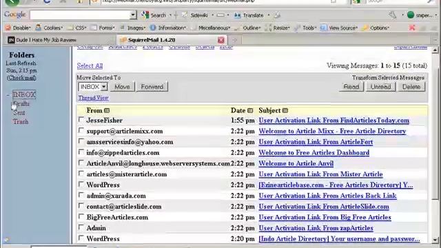441x248 pixels.
Task: Click the red X error icon in toolbar
Action: click(412, 28)
